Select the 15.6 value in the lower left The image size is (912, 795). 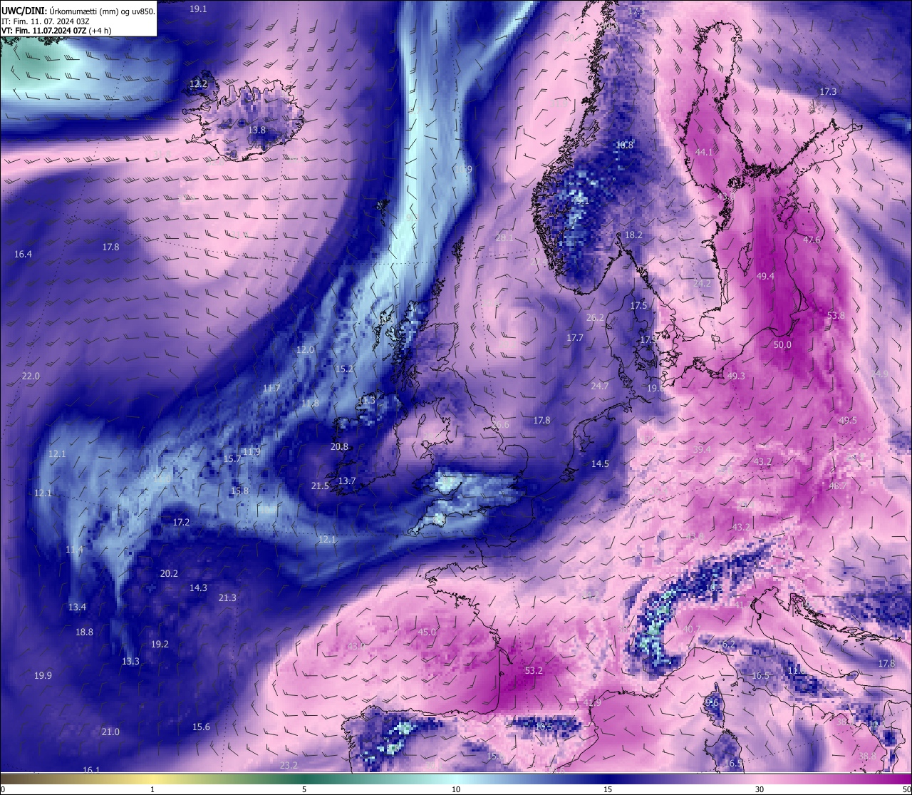pos(201,727)
